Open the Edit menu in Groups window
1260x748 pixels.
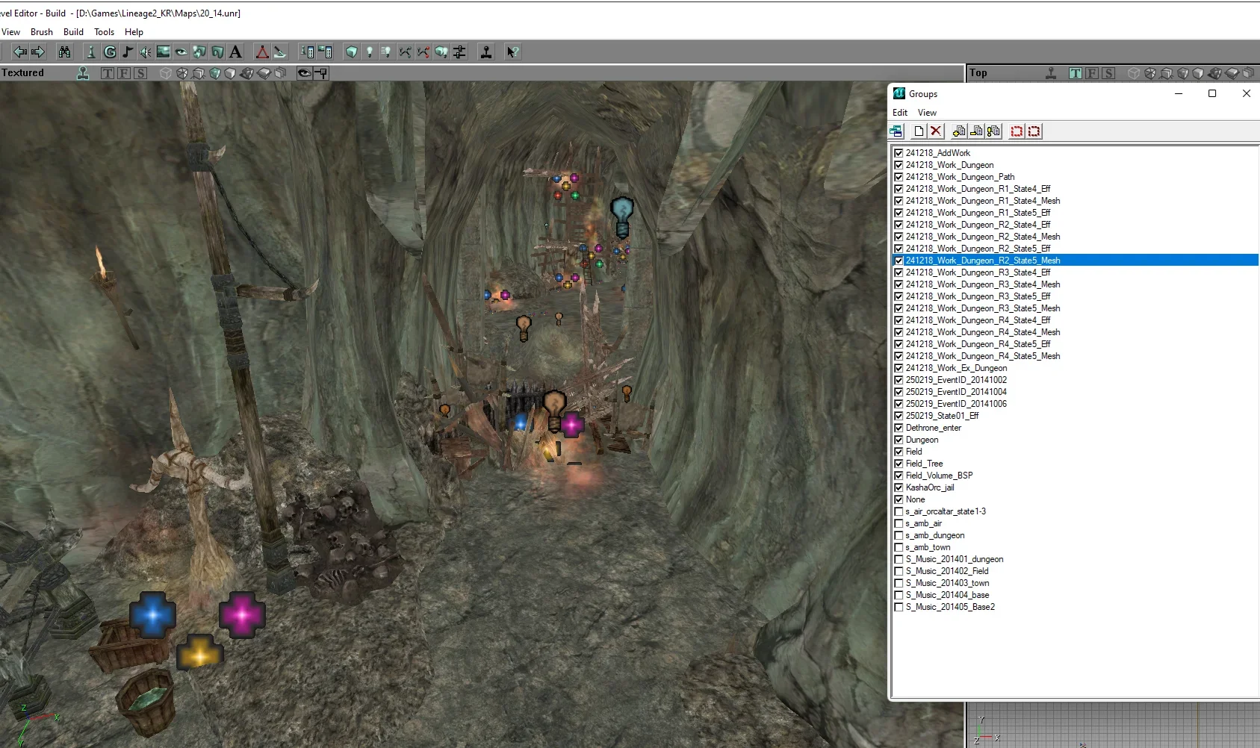coord(900,113)
